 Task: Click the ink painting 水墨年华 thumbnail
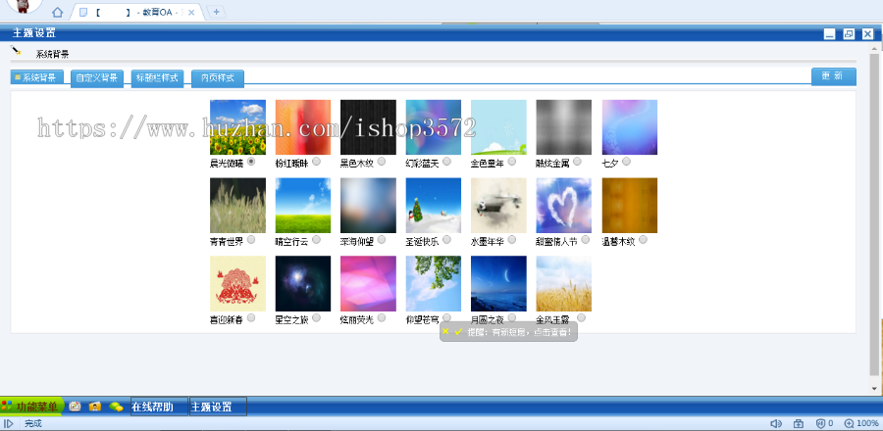(498, 205)
